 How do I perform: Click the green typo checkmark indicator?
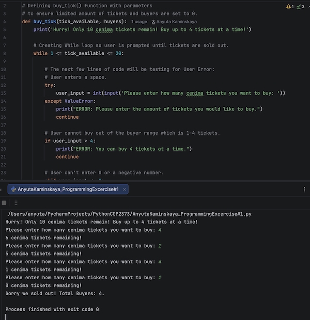coord(299,7)
